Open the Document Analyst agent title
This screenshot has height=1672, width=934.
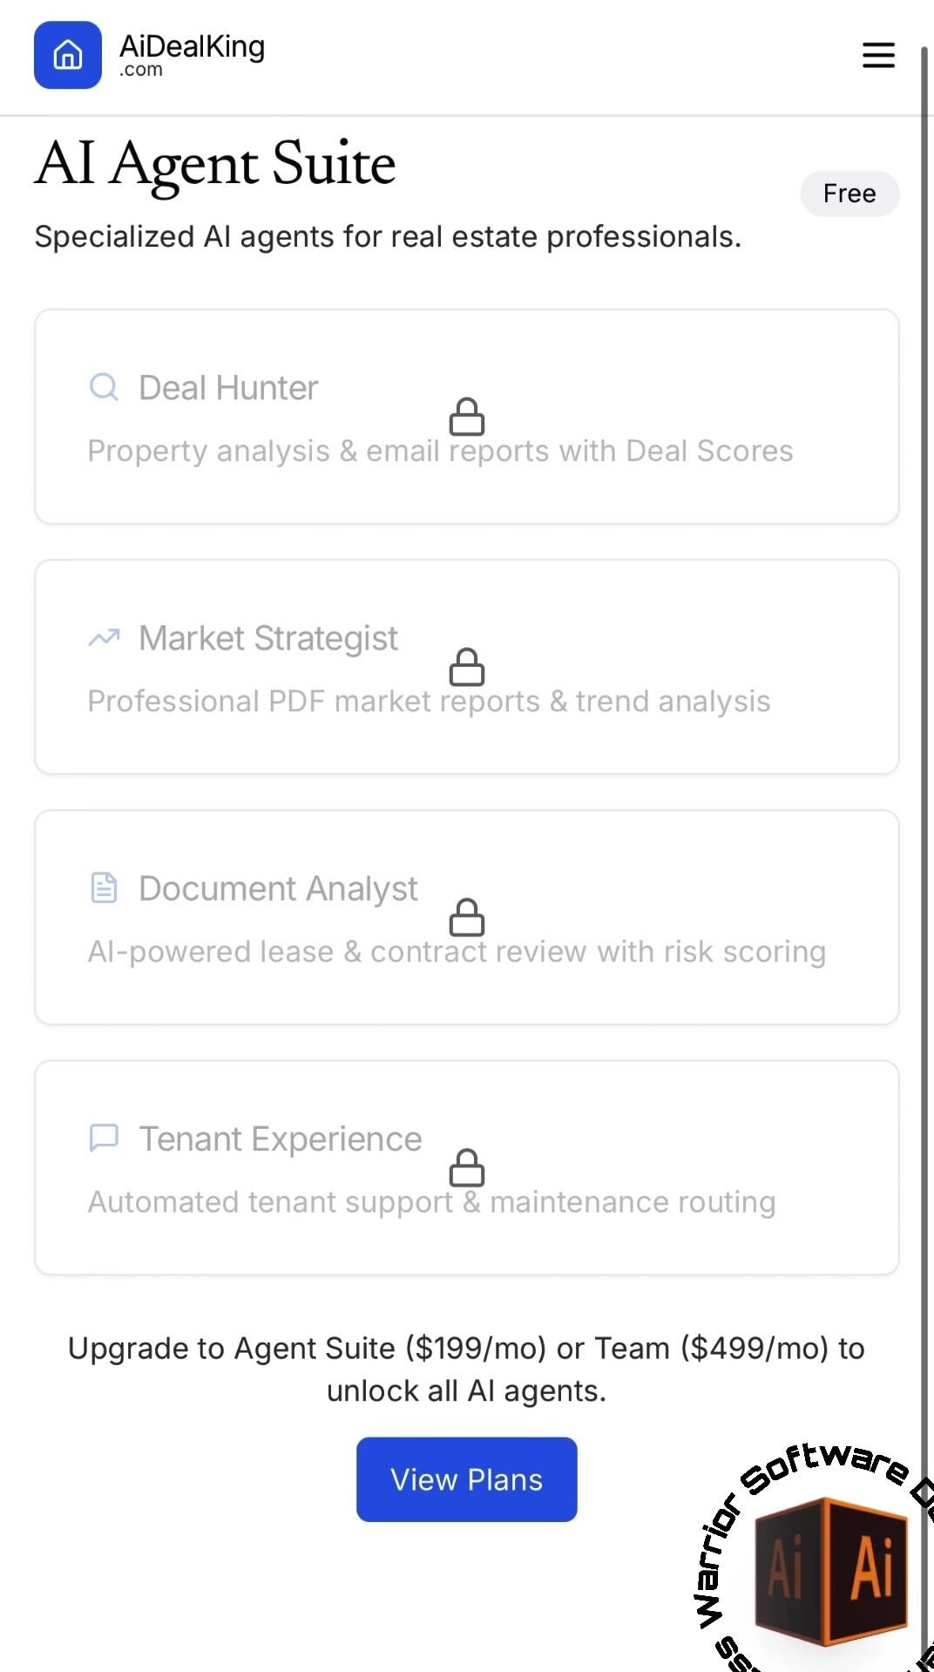[278, 888]
